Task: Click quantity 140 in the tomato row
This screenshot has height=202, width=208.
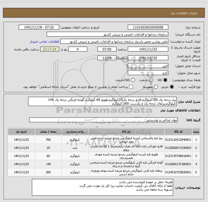Action: point(48,164)
